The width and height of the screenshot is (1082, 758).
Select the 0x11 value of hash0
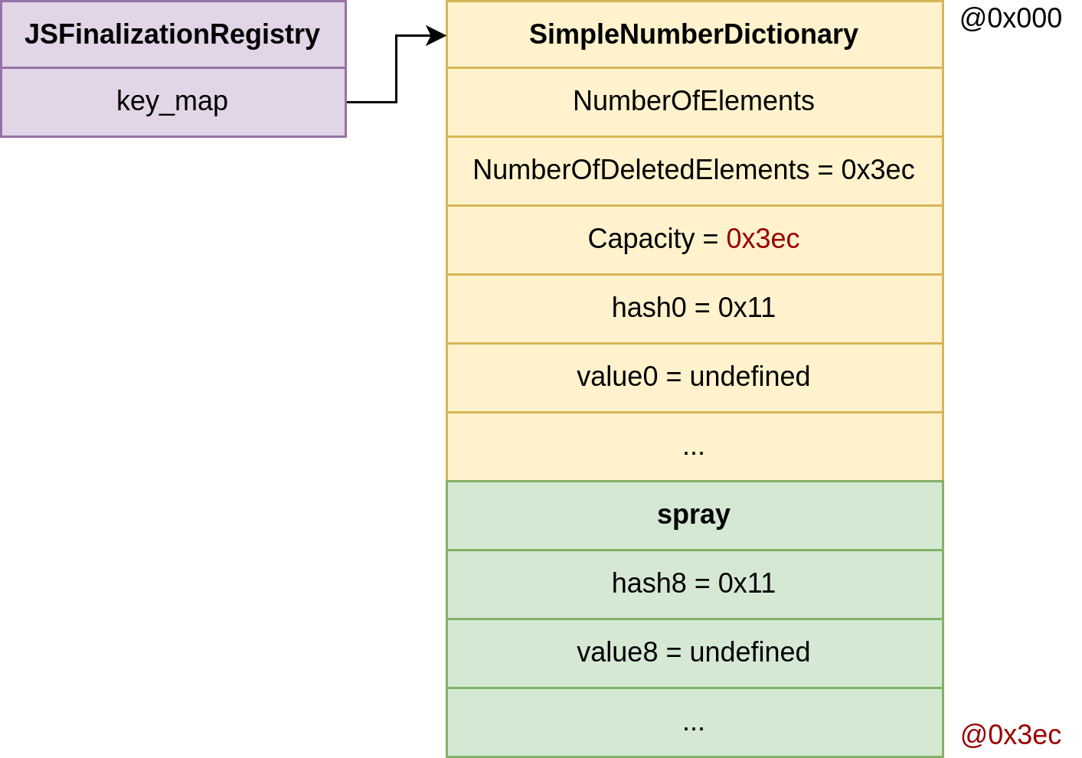pos(747,308)
